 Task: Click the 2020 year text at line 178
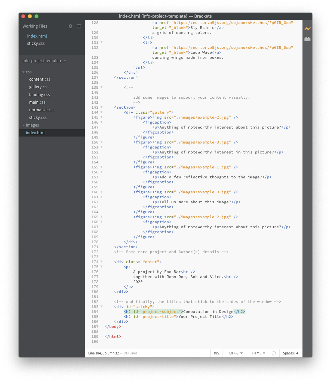tap(138, 282)
